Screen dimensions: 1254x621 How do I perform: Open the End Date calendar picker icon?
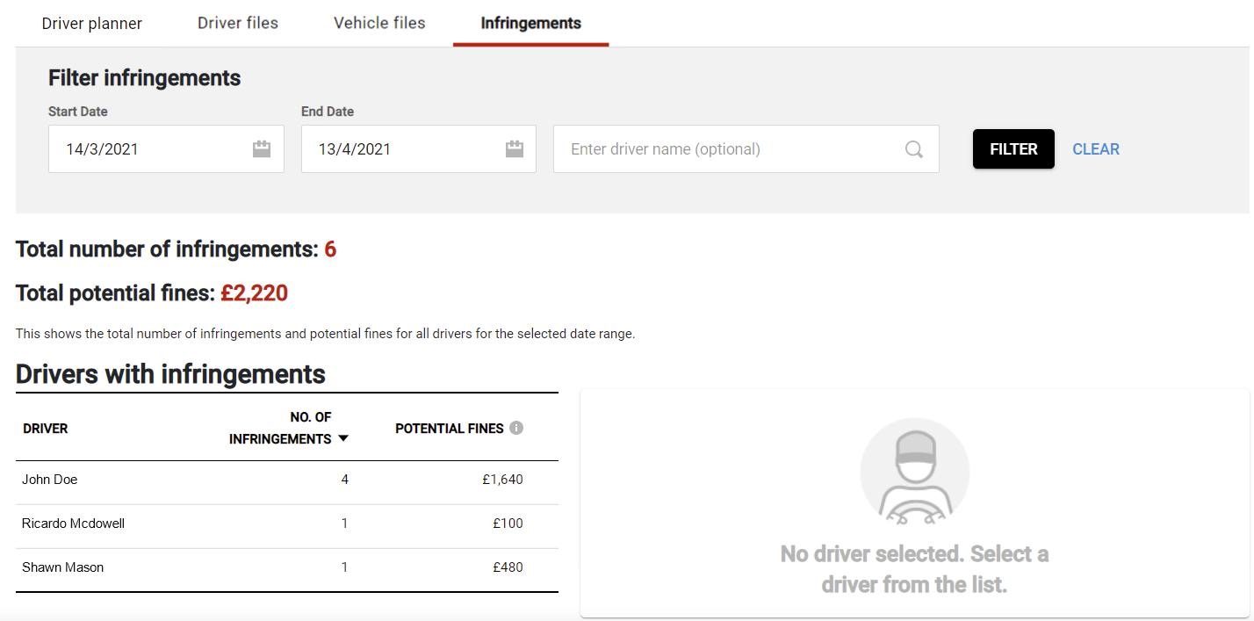click(514, 148)
